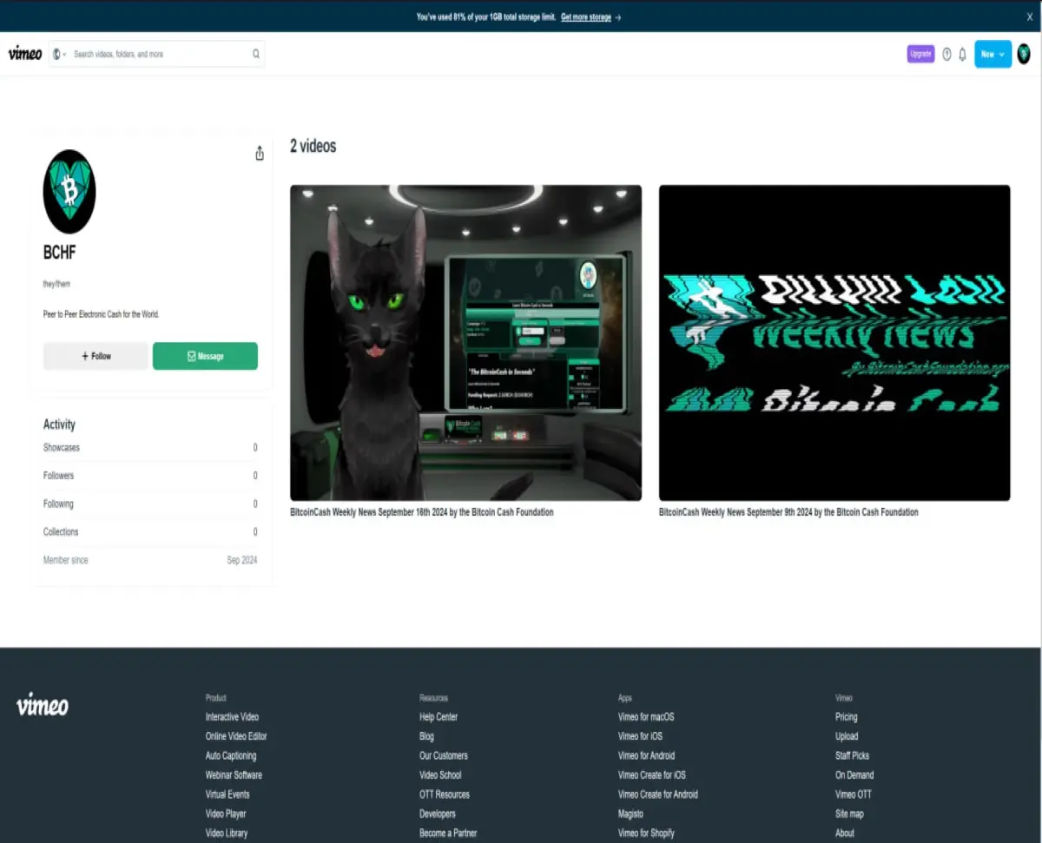Open the account avatar menu
Viewport: 1042px width, 843px height.
click(1024, 54)
